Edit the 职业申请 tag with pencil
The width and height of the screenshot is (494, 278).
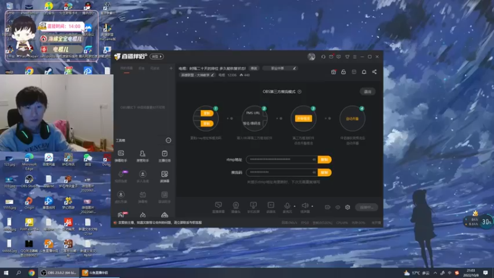tap(280, 68)
